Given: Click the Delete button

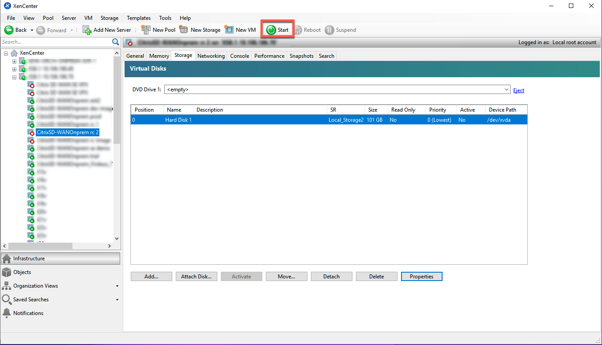Looking at the screenshot, I should point(377,277).
